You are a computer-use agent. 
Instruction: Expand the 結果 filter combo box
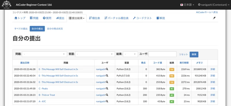[131, 54]
